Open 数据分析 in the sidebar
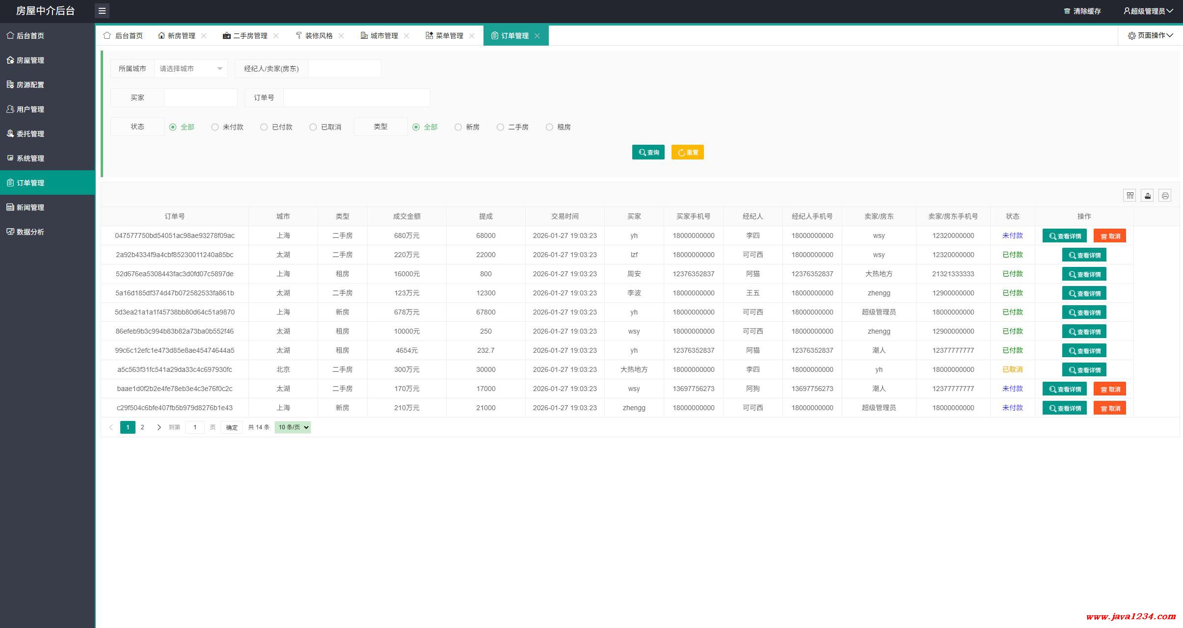Image resolution: width=1183 pixels, height=628 pixels. pos(30,232)
